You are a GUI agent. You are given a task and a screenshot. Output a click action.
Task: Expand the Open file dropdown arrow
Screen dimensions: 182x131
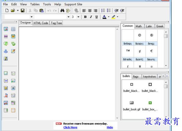(18, 11)
